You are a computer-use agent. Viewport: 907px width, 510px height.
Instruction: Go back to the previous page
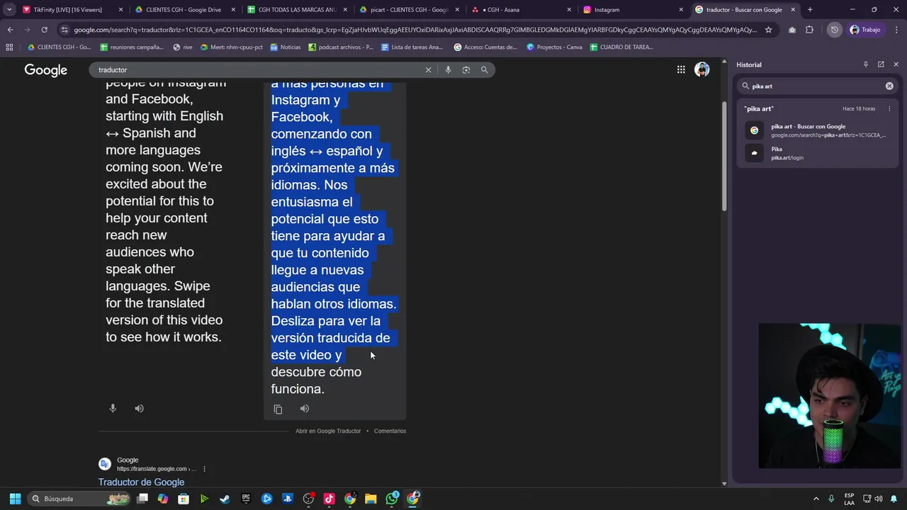coord(10,30)
